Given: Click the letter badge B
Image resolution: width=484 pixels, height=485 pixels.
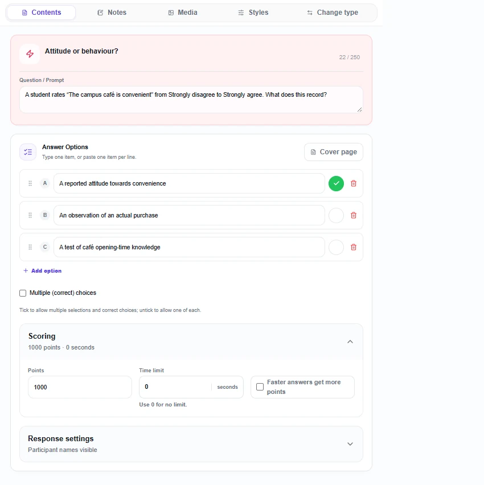Looking at the screenshot, I should point(45,215).
